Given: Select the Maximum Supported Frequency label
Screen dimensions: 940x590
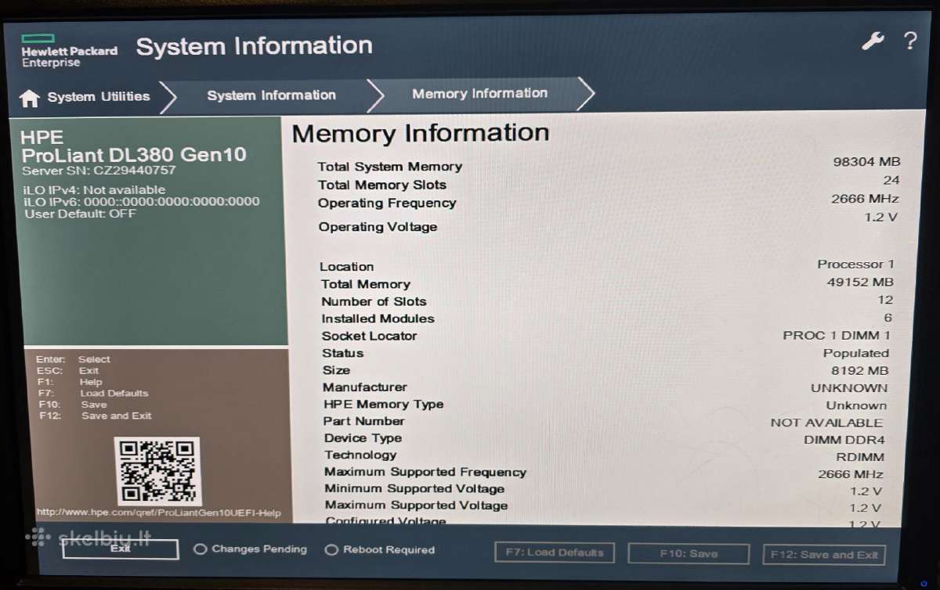Looking at the screenshot, I should pyautogui.click(x=425, y=472).
